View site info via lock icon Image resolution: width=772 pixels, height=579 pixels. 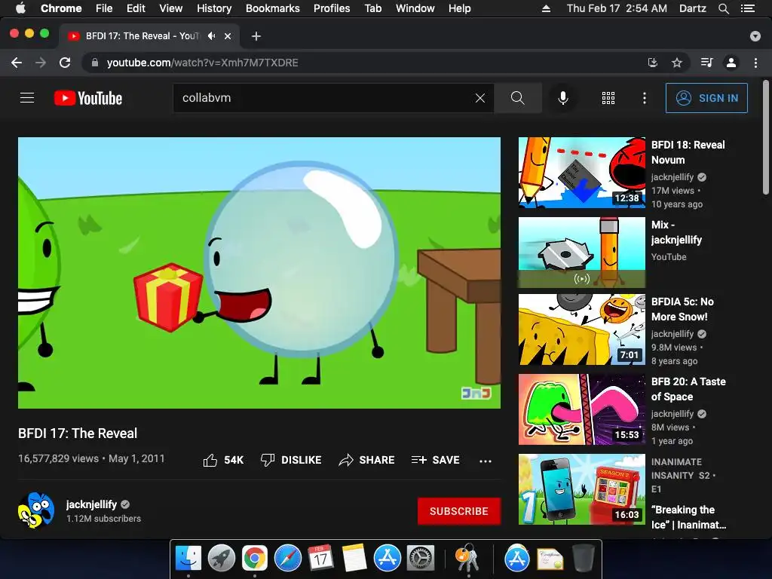click(95, 63)
